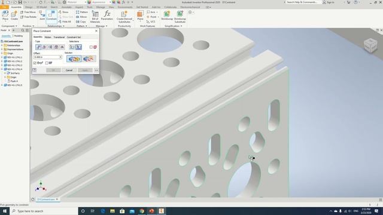Select Mate constraint type in dialog

pyautogui.click(x=38, y=47)
